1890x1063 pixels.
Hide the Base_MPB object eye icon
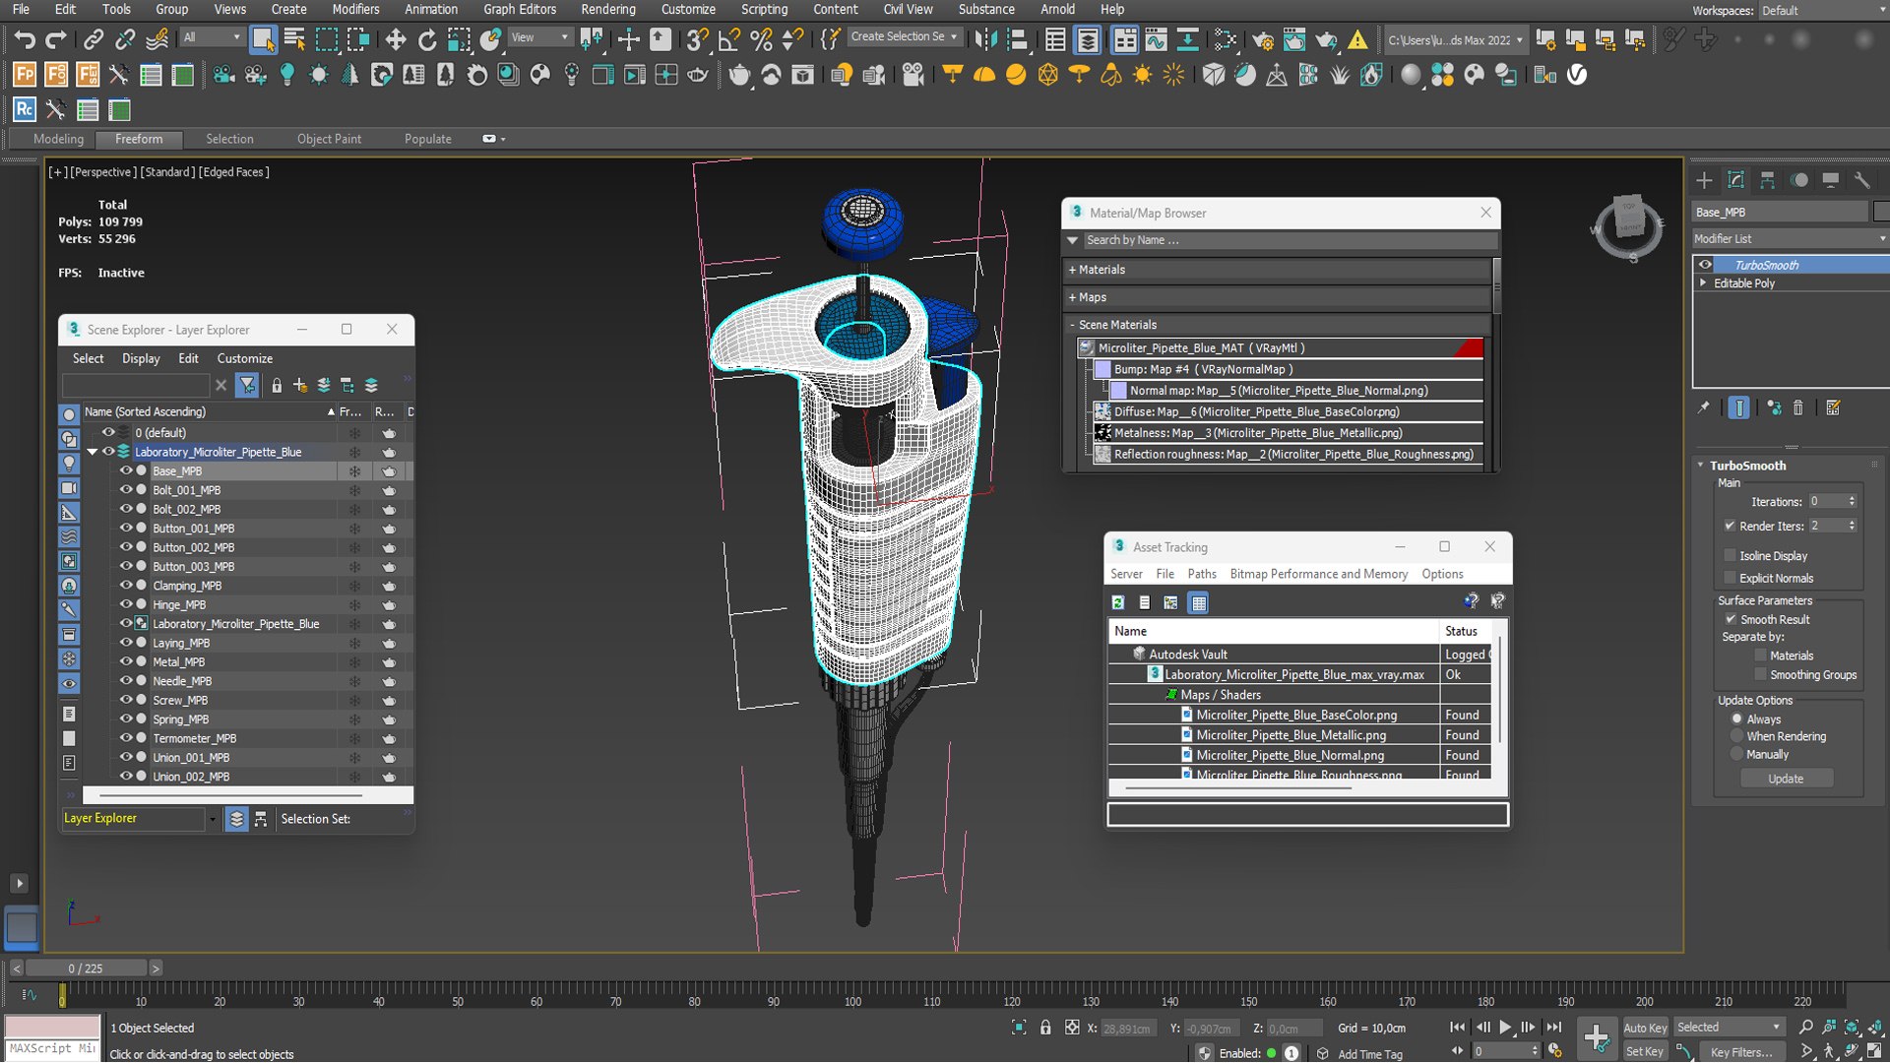point(126,470)
